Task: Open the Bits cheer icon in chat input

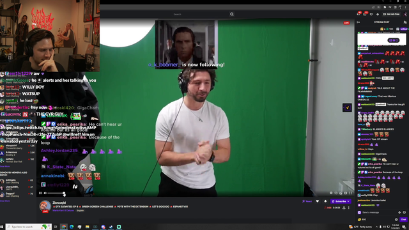Action: 399,213
